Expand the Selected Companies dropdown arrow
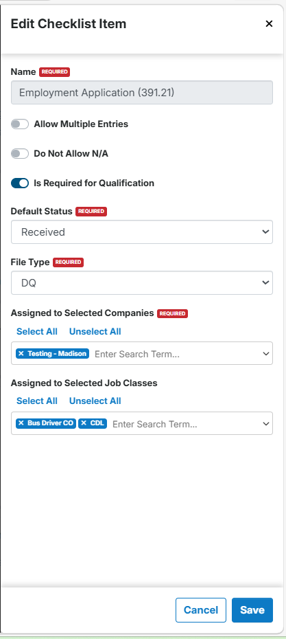Image resolution: width=286 pixels, height=639 pixels. 266,354
